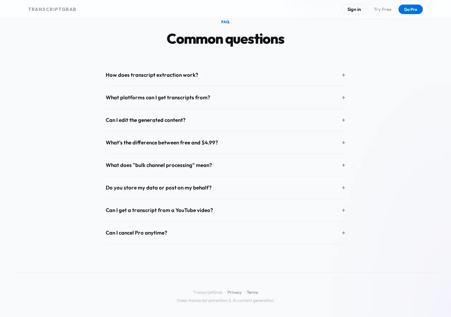Open the Terms link in the footer

click(x=252, y=292)
